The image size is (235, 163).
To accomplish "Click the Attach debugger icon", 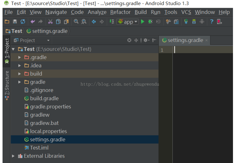I will [158, 22].
